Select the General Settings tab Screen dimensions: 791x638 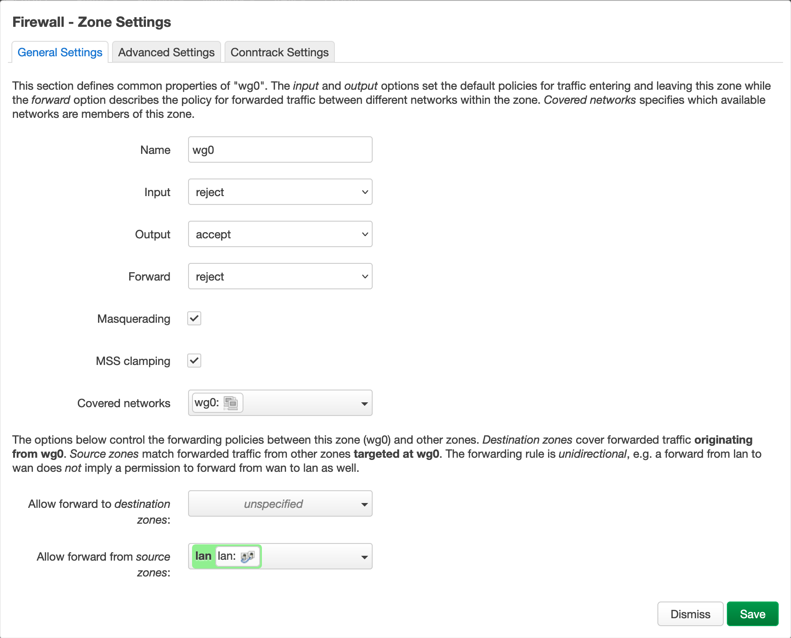[60, 52]
